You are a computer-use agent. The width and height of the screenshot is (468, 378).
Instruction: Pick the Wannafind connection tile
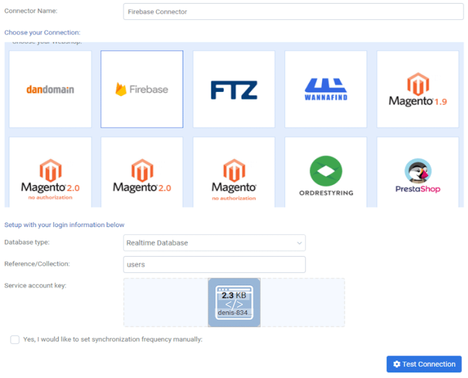click(325, 89)
